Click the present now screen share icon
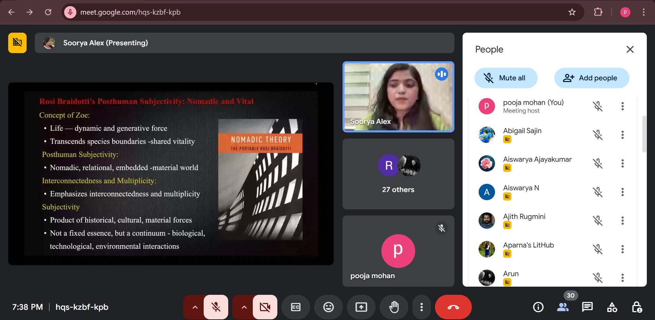The height and width of the screenshot is (320, 655). click(361, 307)
